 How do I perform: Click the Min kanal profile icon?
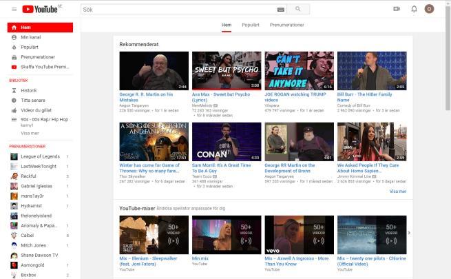pos(14,37)
